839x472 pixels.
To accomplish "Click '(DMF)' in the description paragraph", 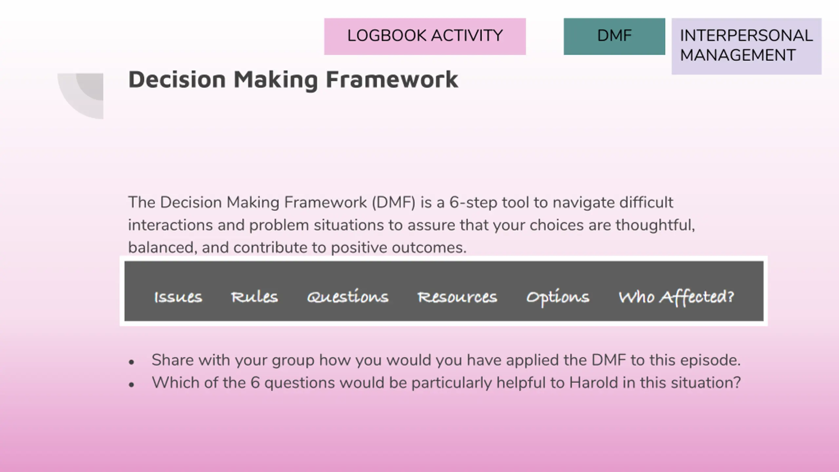I will pos(393,202).
